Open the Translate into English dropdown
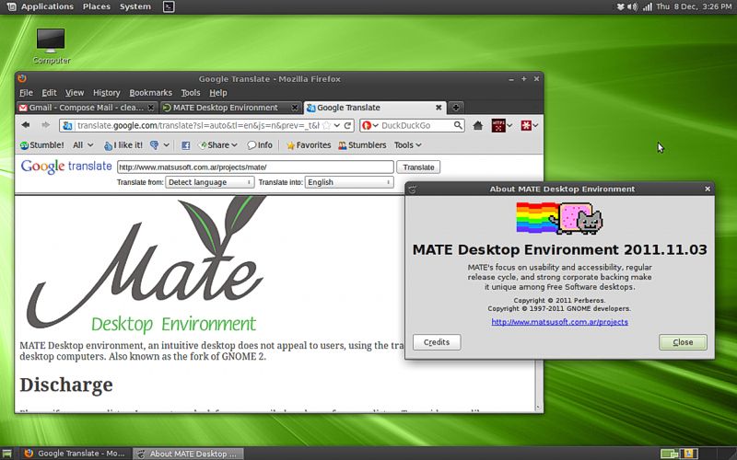The image size is (737, 460). point(349,182)
